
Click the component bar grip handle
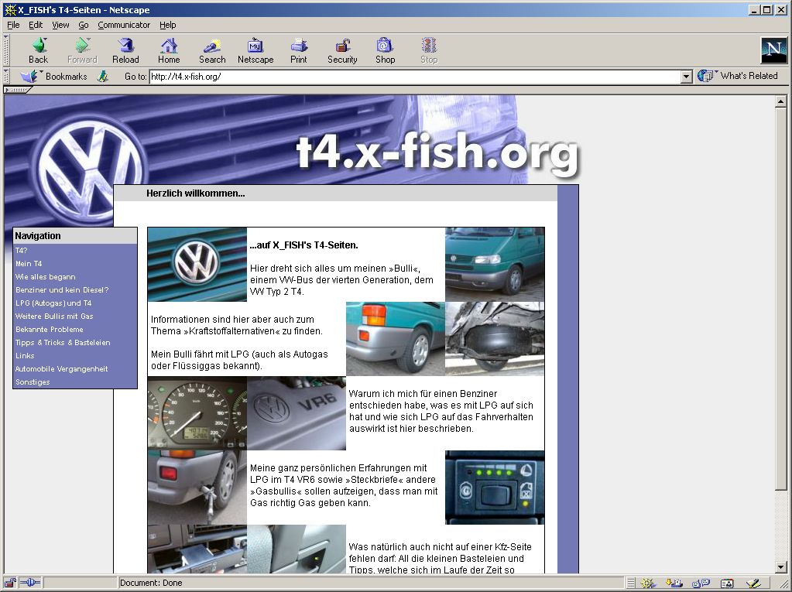pyautogui.click(x=630, y=583)
